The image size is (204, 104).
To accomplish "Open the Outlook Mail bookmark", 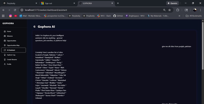I will pyautogui.click(x=30, y=16).
